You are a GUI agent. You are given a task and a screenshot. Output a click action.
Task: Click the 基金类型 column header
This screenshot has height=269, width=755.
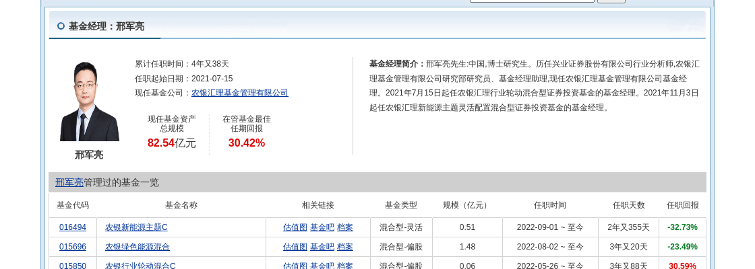point(400,205)
